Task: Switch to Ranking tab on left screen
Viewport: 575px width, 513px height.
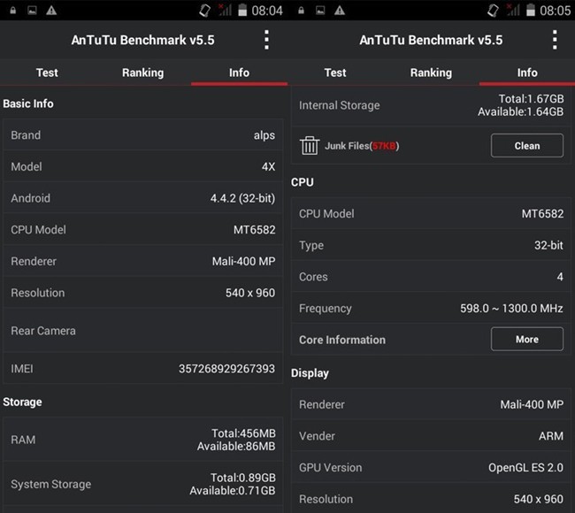Action: click(x=142, y=73)
